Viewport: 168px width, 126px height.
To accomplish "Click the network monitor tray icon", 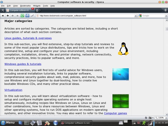I will click(134, 123).
